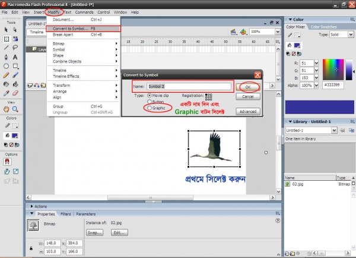Click the Edit... button in Properties

click(x=119, y=232)
